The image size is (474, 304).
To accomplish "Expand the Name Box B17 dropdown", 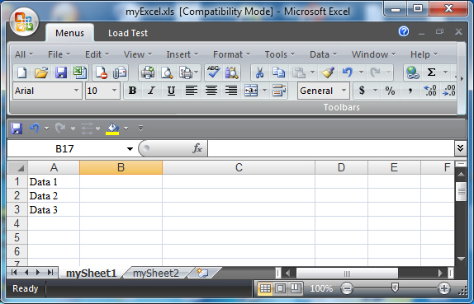I will pyautogui.click(x=130, y=148).
